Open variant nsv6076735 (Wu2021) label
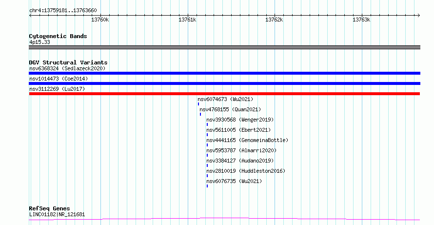The width and height of the screenshot is (434, 225). (x=234, y=181)
